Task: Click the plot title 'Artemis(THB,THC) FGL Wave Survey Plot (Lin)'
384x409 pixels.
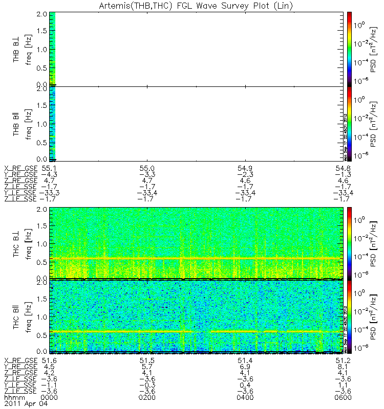Action: [x=196, y=6]
